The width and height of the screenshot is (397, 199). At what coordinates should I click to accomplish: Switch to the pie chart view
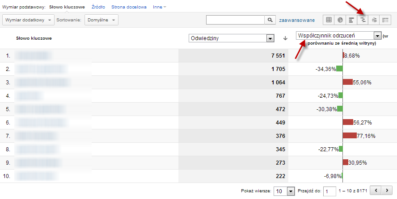point(340,20)
